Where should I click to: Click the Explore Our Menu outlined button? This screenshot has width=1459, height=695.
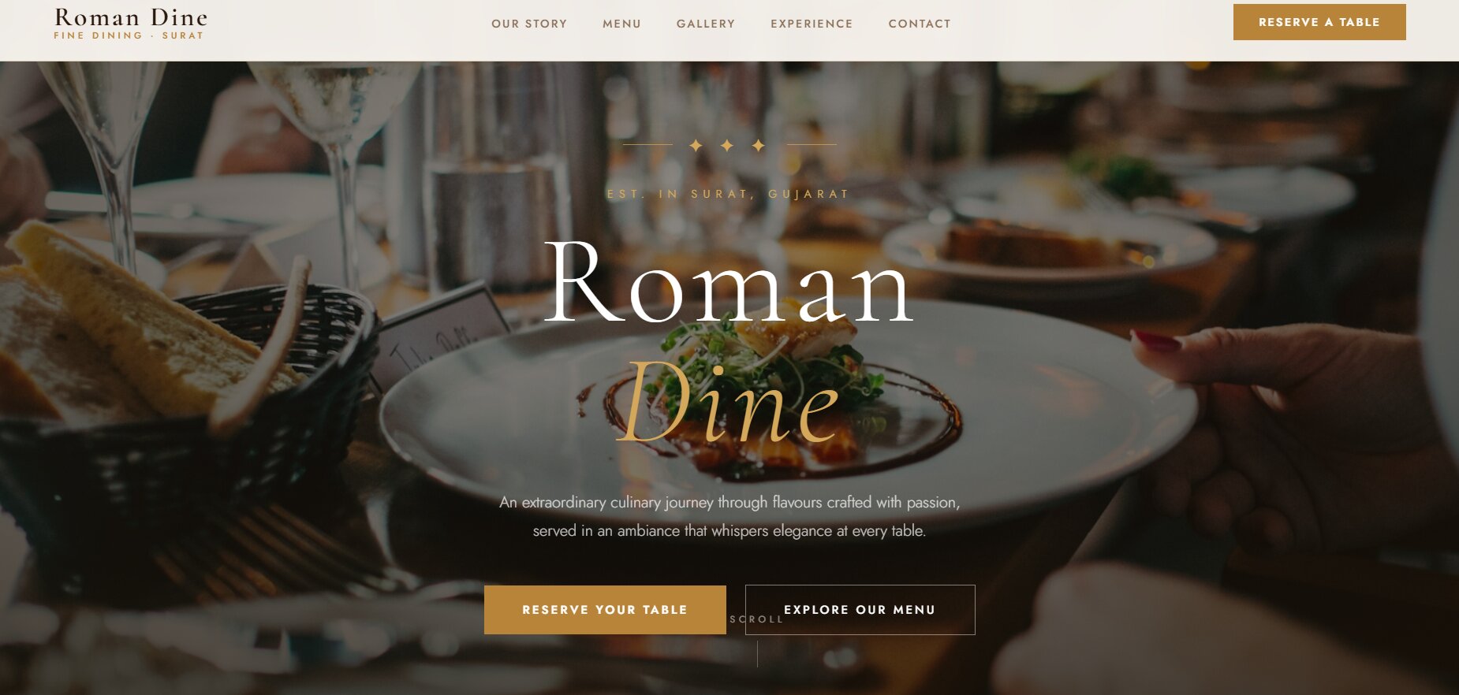(860, 610)
